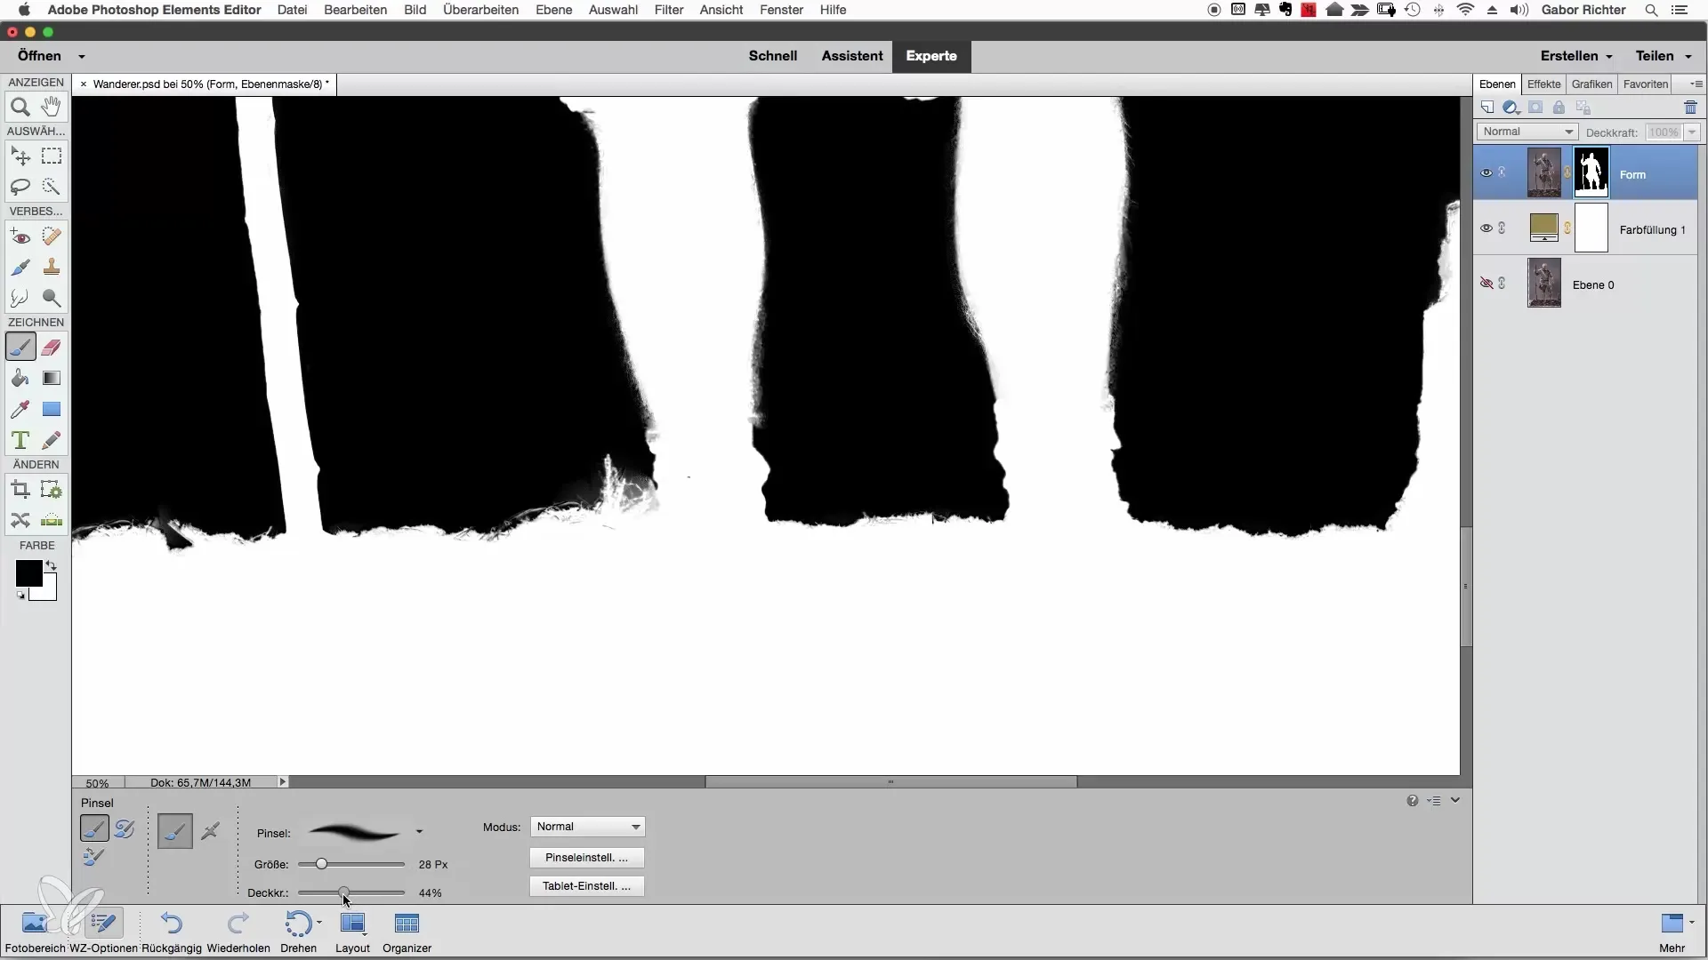Select the Sponge tool

(52, 299)
